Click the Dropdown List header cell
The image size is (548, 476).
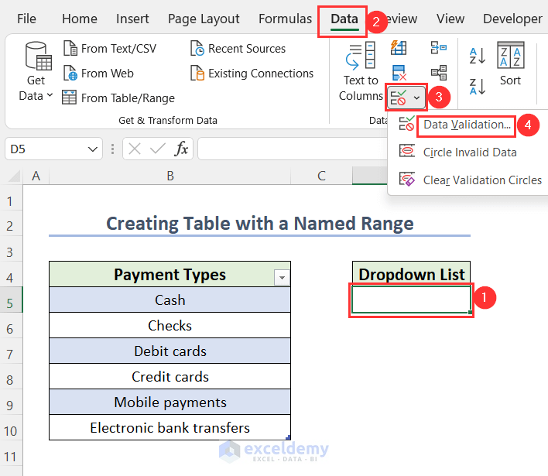[411, 274]
